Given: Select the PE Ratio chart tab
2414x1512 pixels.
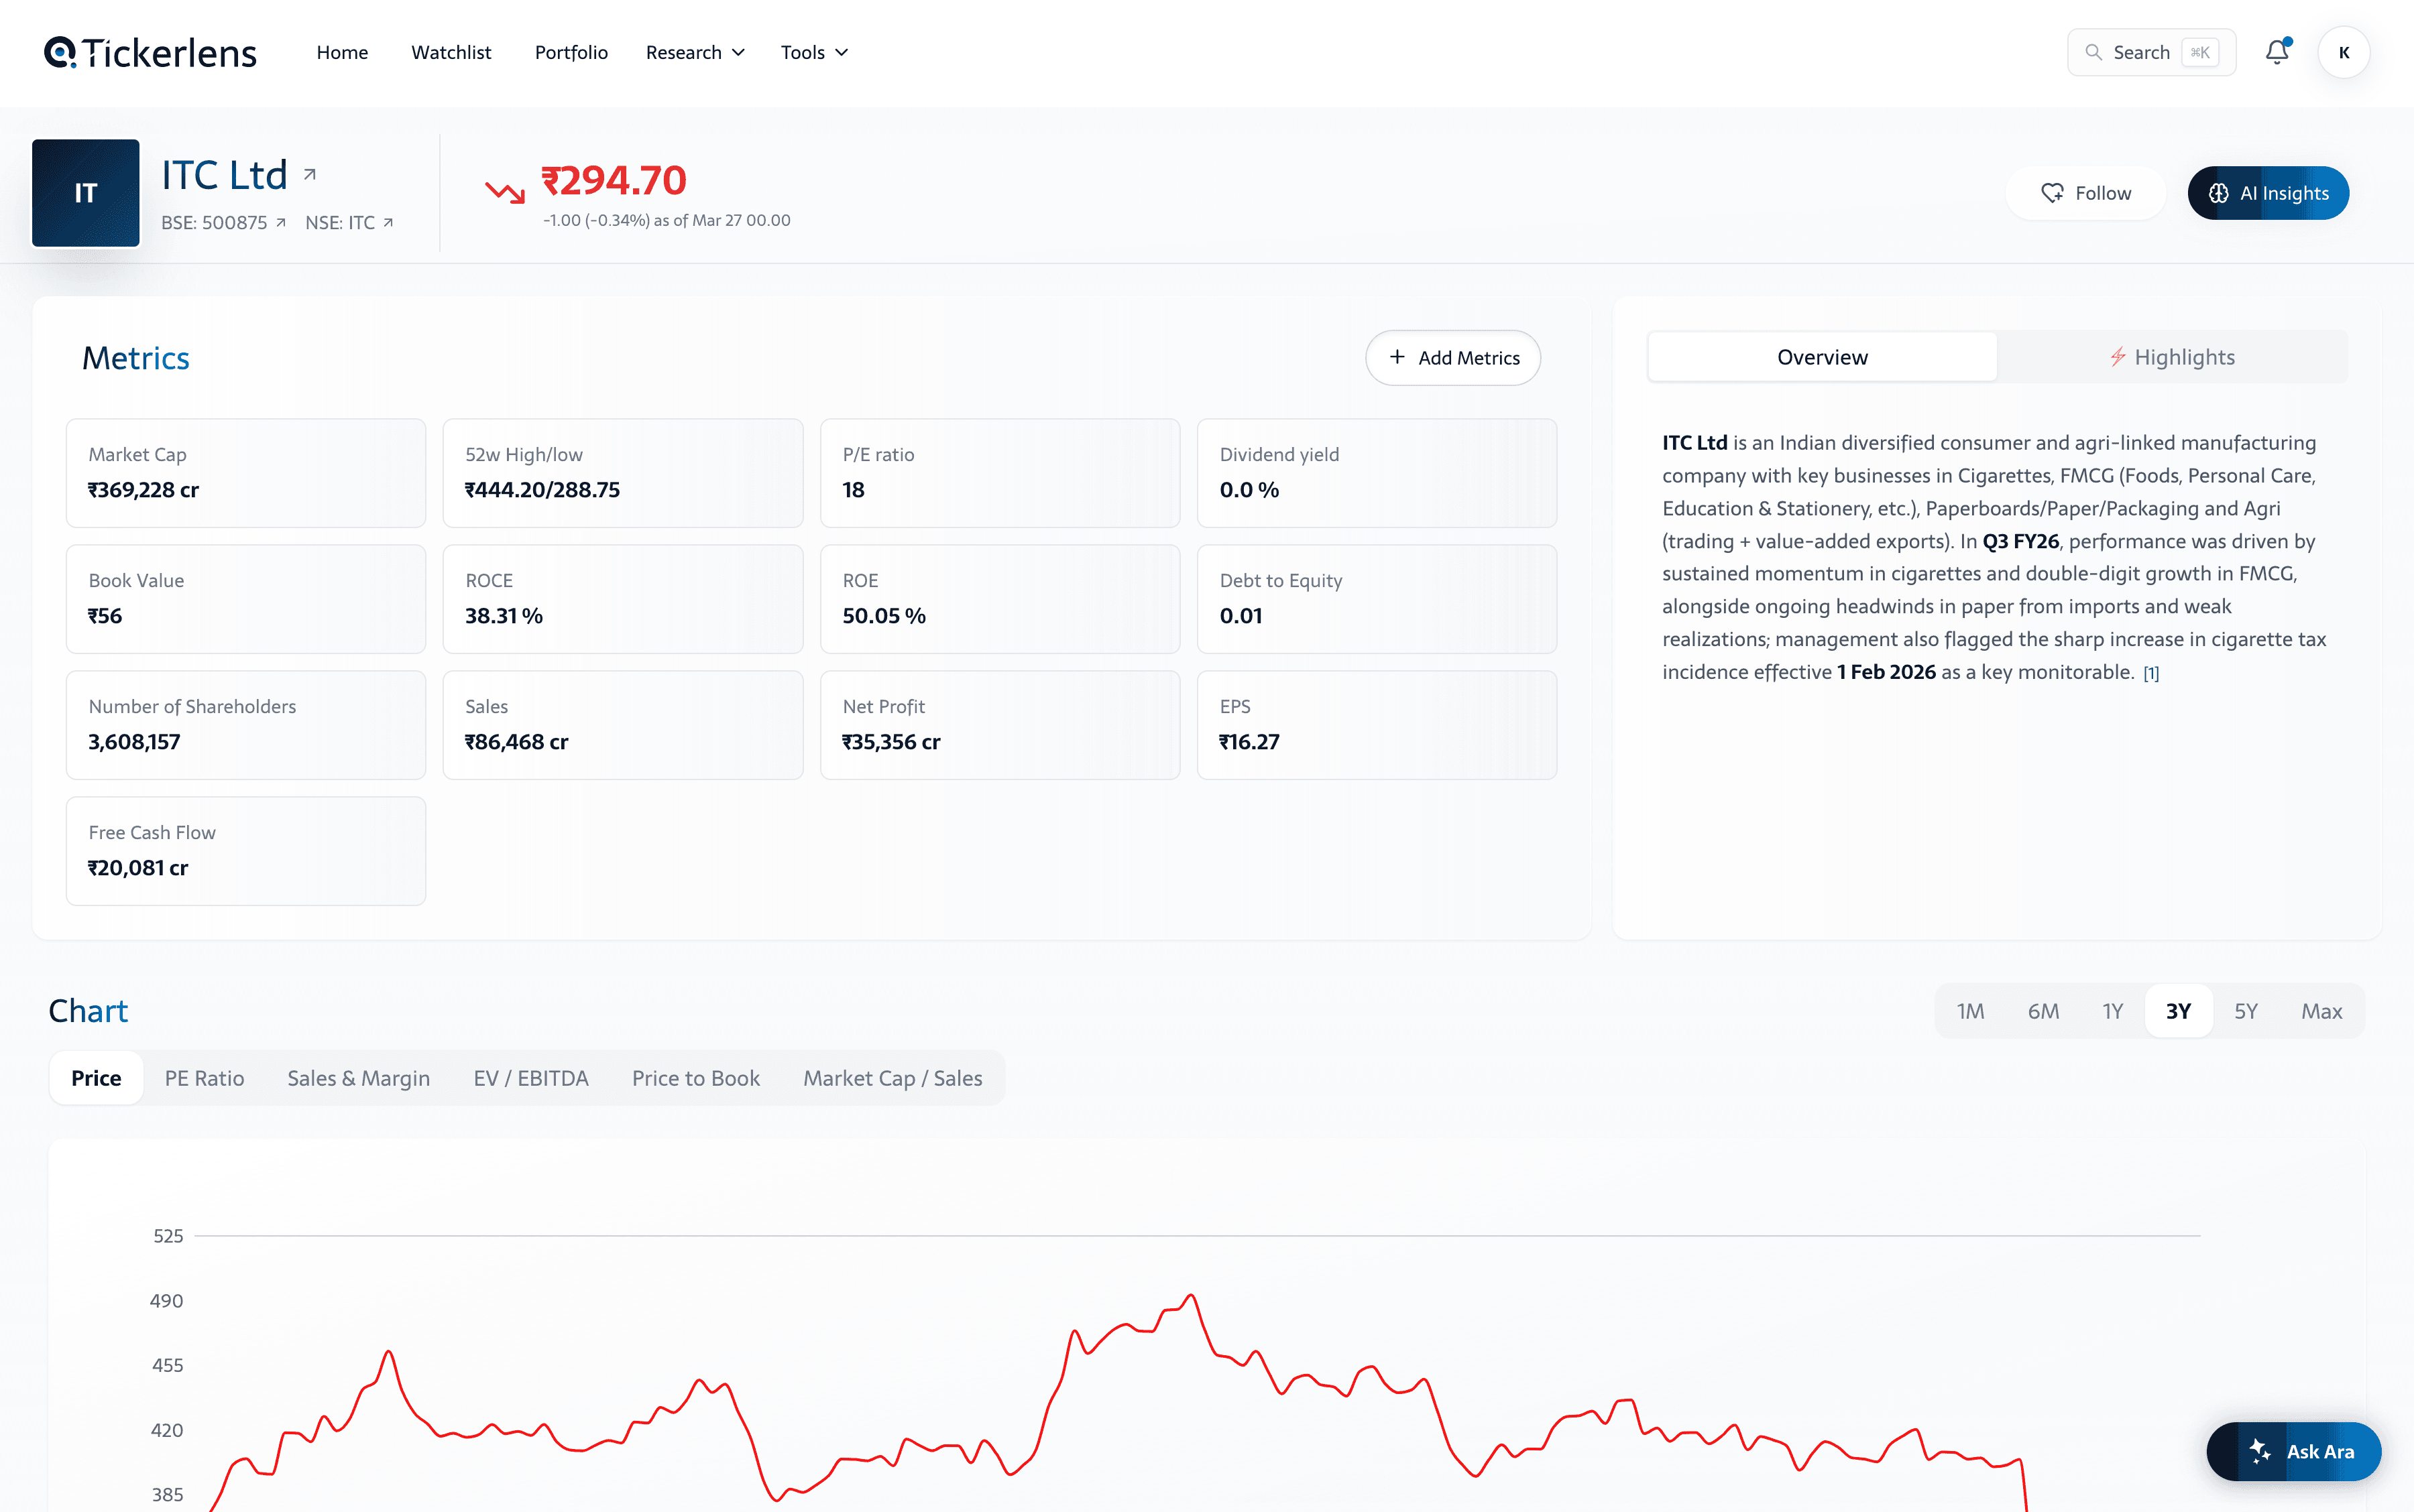Looking at the screenshot, I should [204, 1078].
